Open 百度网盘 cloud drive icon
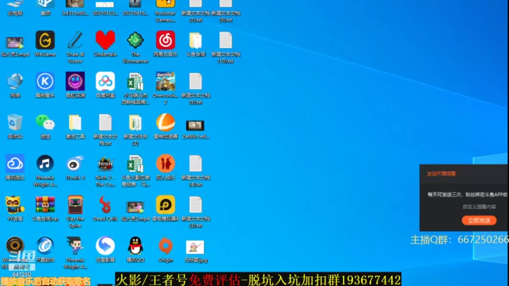 105,81
